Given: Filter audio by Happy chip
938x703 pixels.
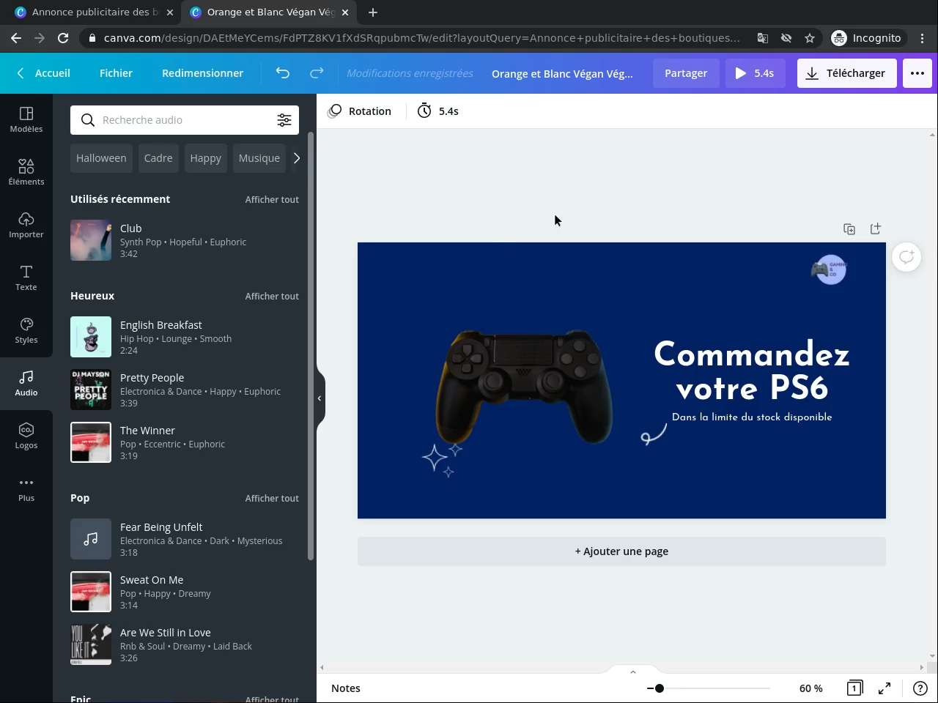Looking at the screenshot, I should click(205, 158).
